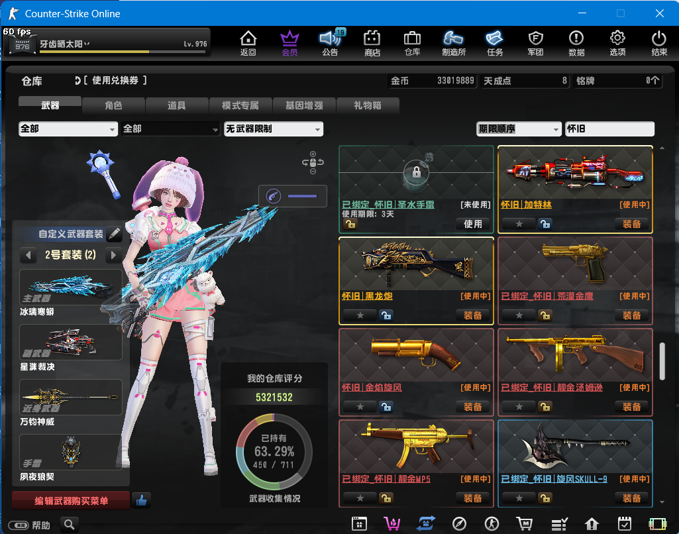Open the 无武器限制 dropdown
This screenshot has height=534, width=679.
point(273,129)
